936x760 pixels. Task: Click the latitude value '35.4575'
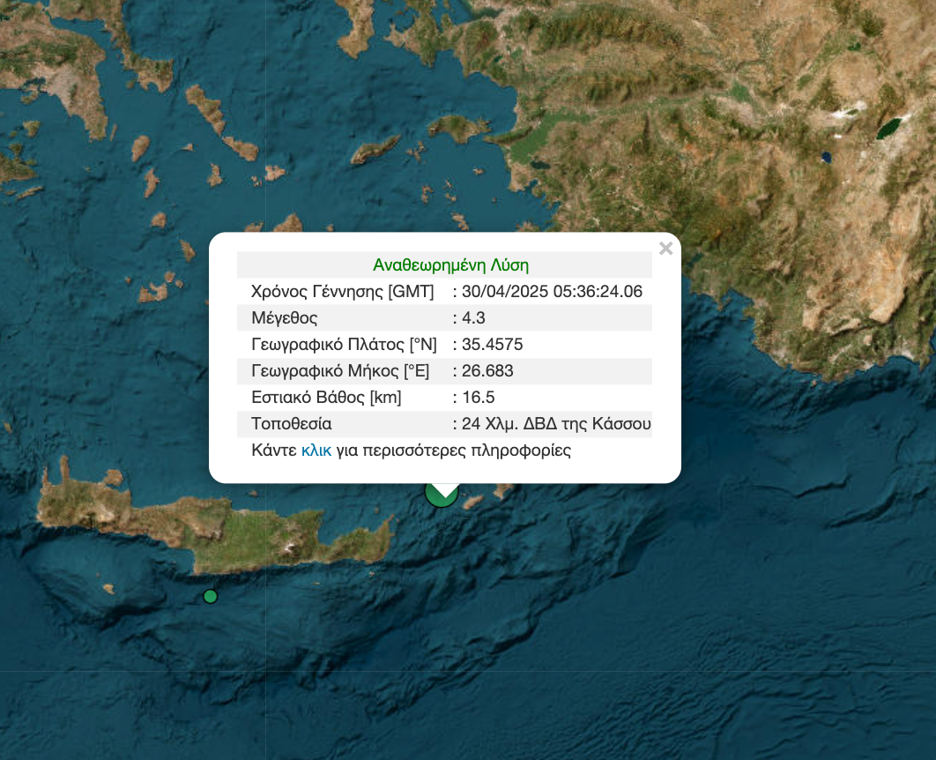pyautogui.click(x=492, y=345)
